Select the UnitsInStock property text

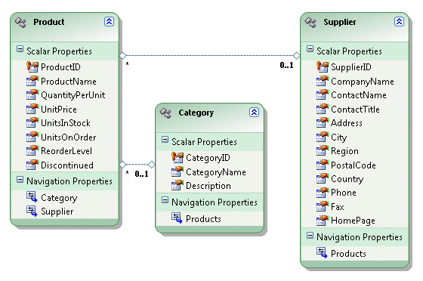point(66,123)
